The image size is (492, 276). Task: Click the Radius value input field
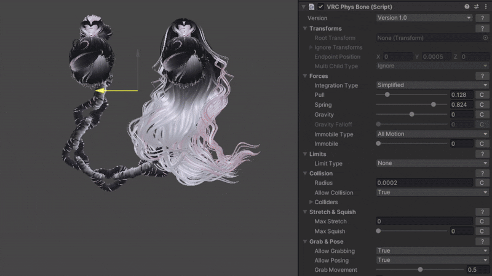click(x=424, y=183)
